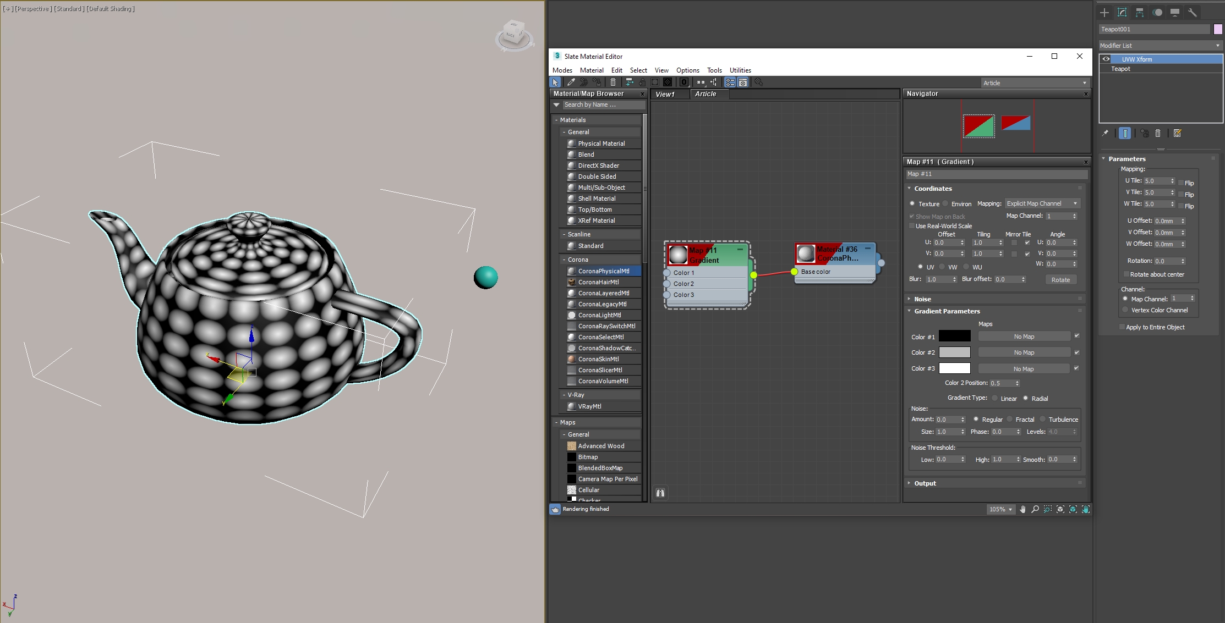Switch to the View1 tab
The width and height of the screenshot is (1225, 623).
pyautogui.click(x=665, y=94)
